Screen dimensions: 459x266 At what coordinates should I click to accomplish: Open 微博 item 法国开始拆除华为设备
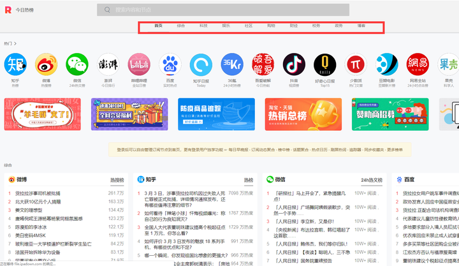tap(38, 252)
